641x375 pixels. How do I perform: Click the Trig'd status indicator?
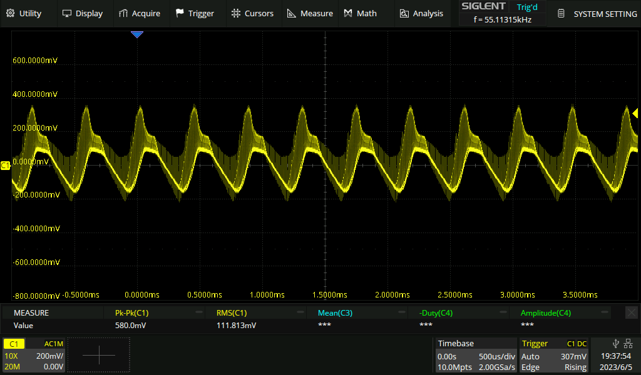point(526,7)
